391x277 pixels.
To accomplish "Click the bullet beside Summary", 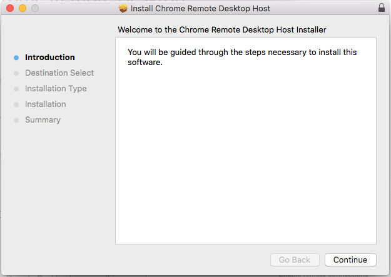I will [16, 120].
